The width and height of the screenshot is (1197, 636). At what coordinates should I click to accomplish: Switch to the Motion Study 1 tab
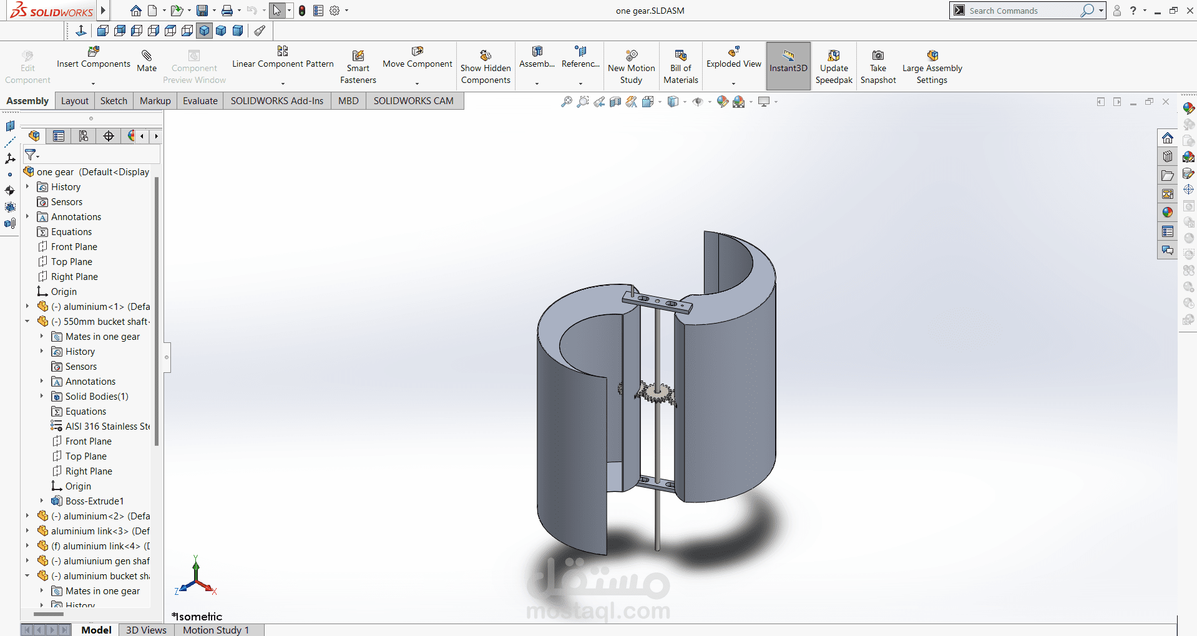[215, 630]
